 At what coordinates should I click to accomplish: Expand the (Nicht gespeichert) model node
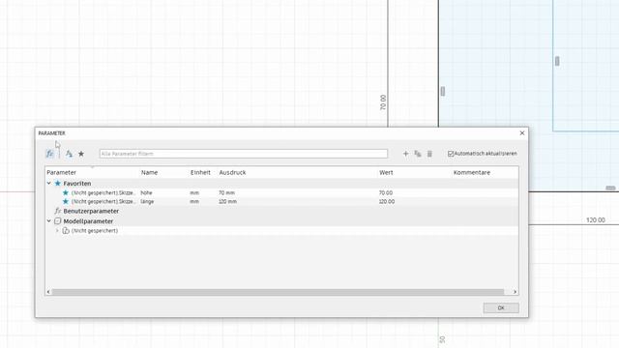click(57, 231)
